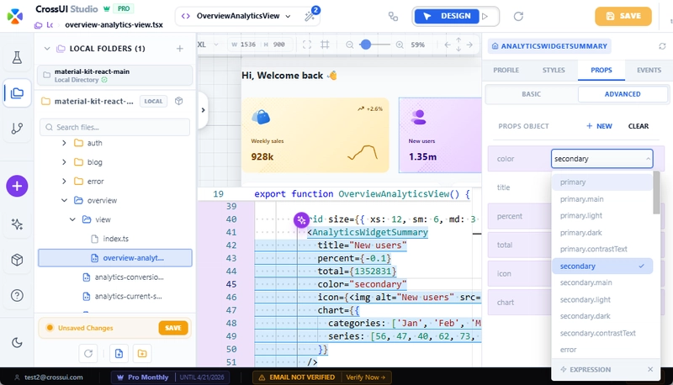This screenshot has width=673, height=385.
Task: Click the component link icon in top bar
Action: point(393,16)
